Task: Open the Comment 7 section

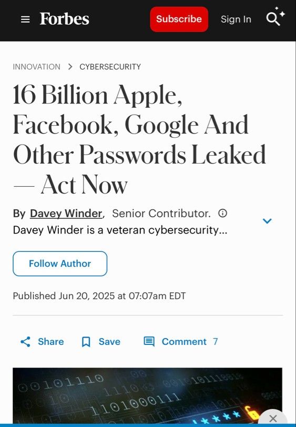Action: 190,341
